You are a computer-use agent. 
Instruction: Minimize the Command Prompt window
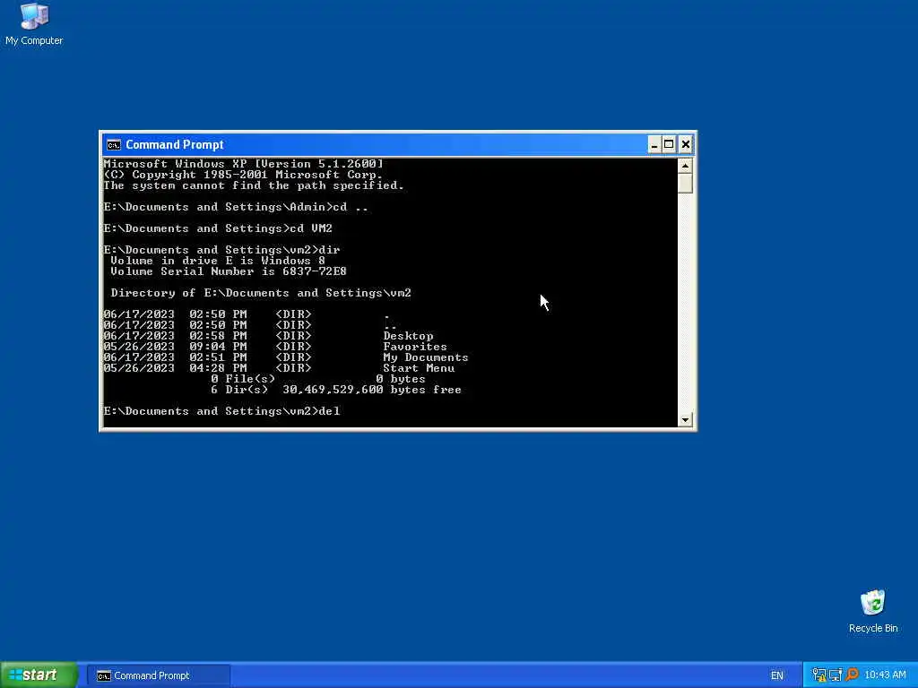click(654, 144)
